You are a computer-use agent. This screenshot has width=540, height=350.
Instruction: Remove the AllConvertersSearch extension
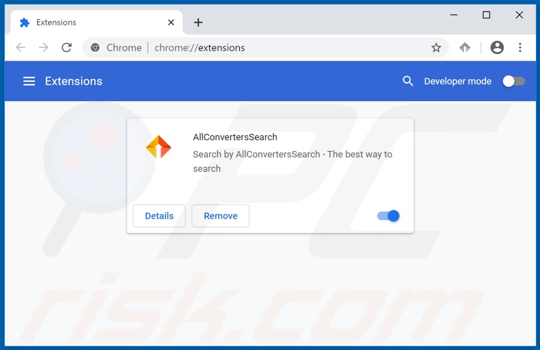[220, 216]
